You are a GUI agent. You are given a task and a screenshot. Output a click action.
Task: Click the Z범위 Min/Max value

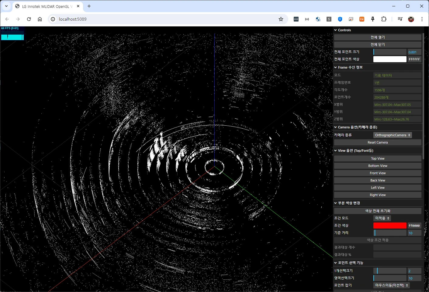tap(397, 119)
